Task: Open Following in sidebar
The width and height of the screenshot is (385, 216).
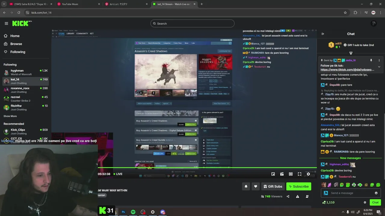Action: pyautogui.click(x=14, y=52)
